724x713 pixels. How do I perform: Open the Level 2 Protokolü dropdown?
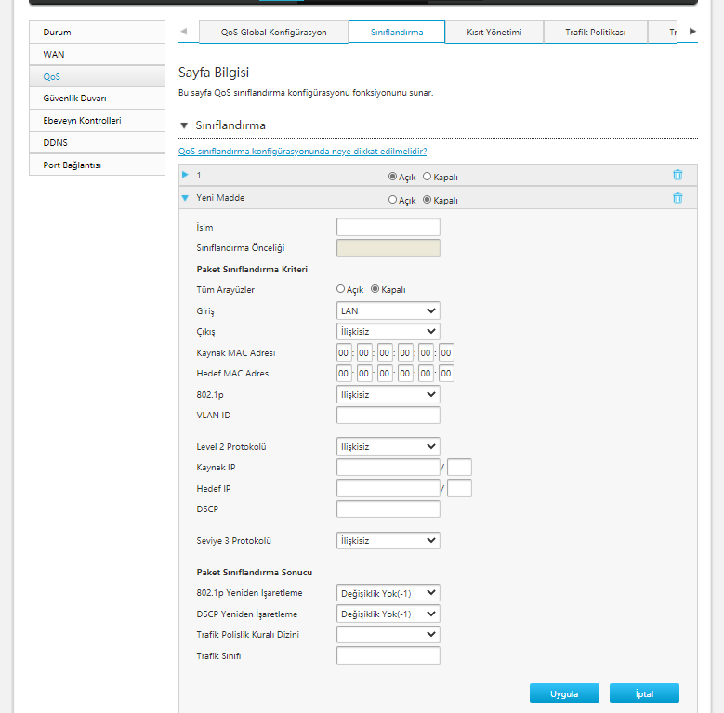pos(388,446)
